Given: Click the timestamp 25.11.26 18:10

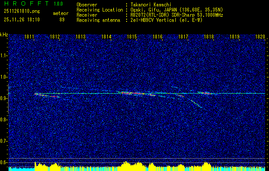Looking at the screenshot, I should (22, 20).
